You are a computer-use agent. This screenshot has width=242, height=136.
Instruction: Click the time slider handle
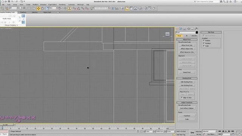(7, 125)
